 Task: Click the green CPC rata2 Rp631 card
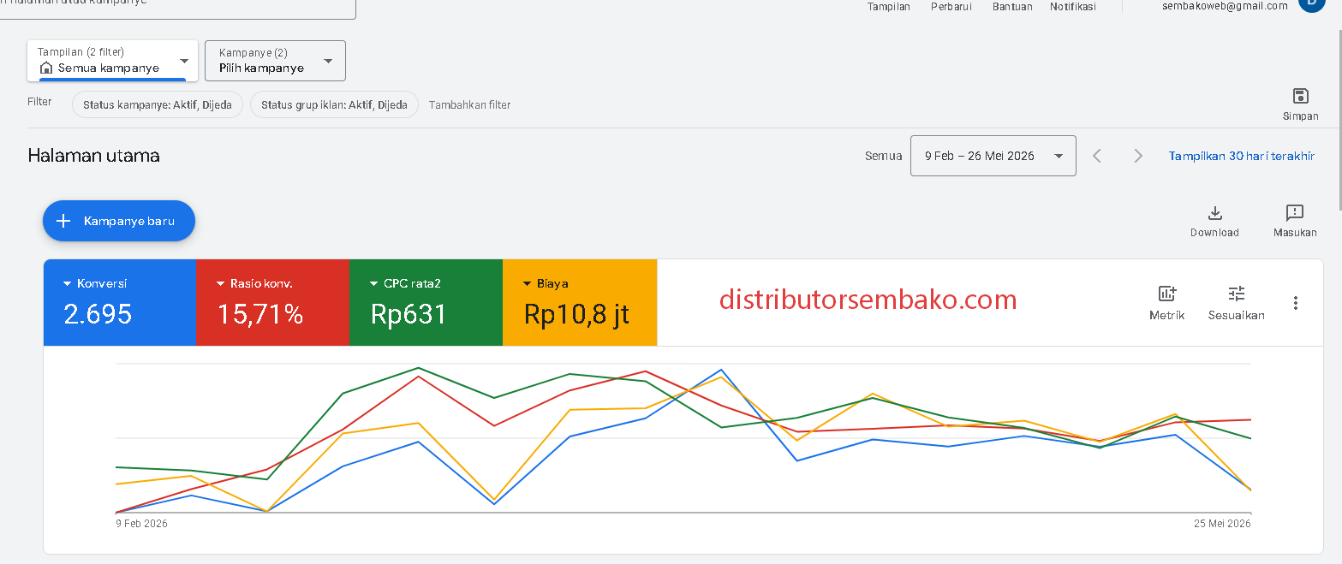click(x=426, y=303)
